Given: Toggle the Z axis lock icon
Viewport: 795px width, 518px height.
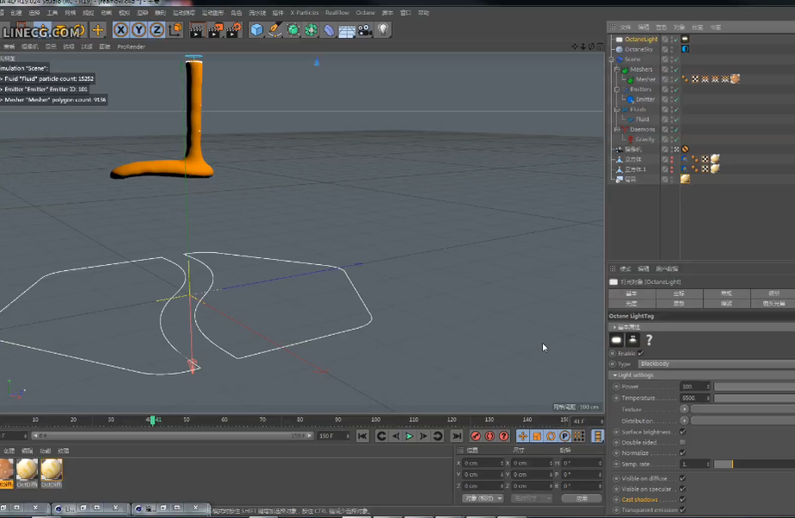Looking at the screenshot, I should point(157,30).
